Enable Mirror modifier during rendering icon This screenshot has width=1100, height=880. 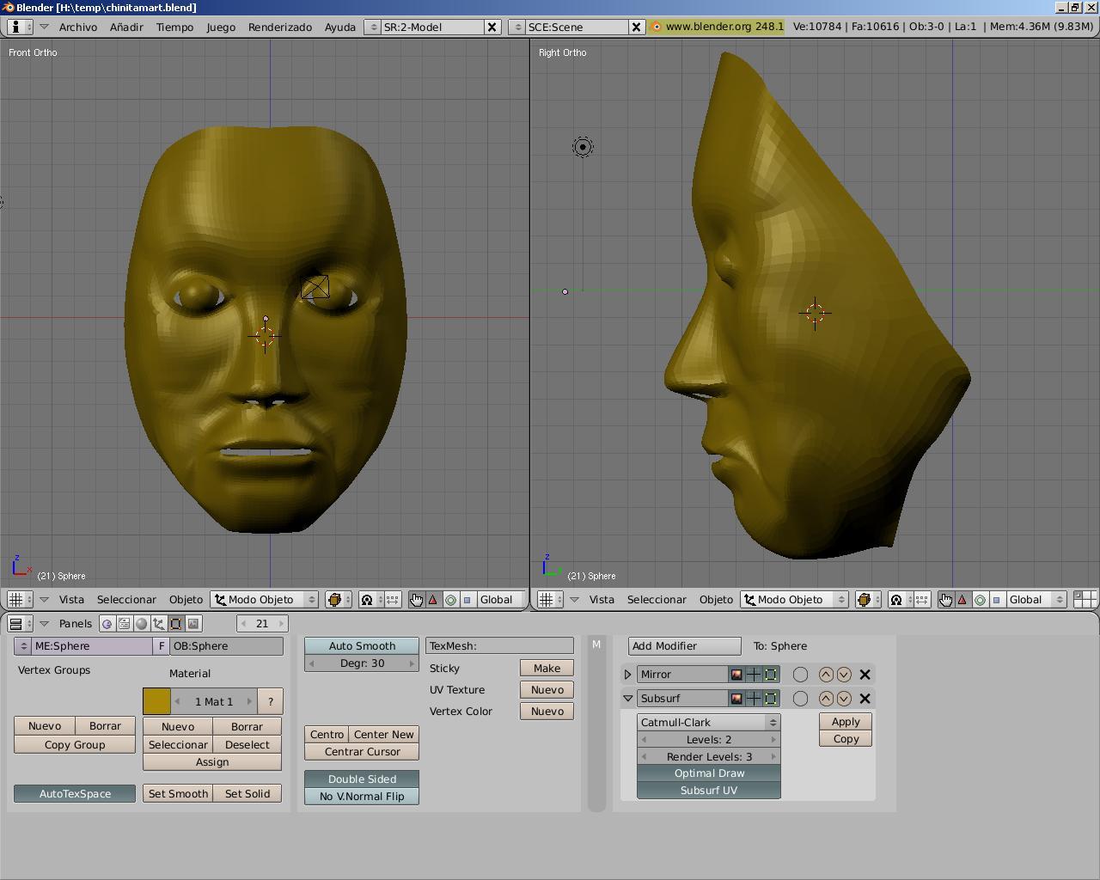pos(736,675)
